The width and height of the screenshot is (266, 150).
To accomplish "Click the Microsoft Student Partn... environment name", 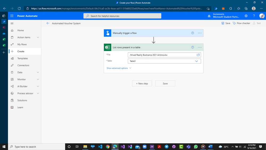I will point(226,17).
